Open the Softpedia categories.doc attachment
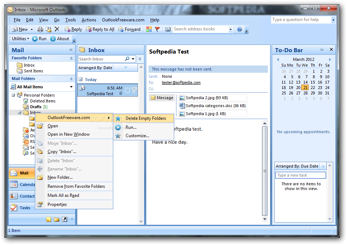Viewport: 347px width, 245px height. pos(212,106)
